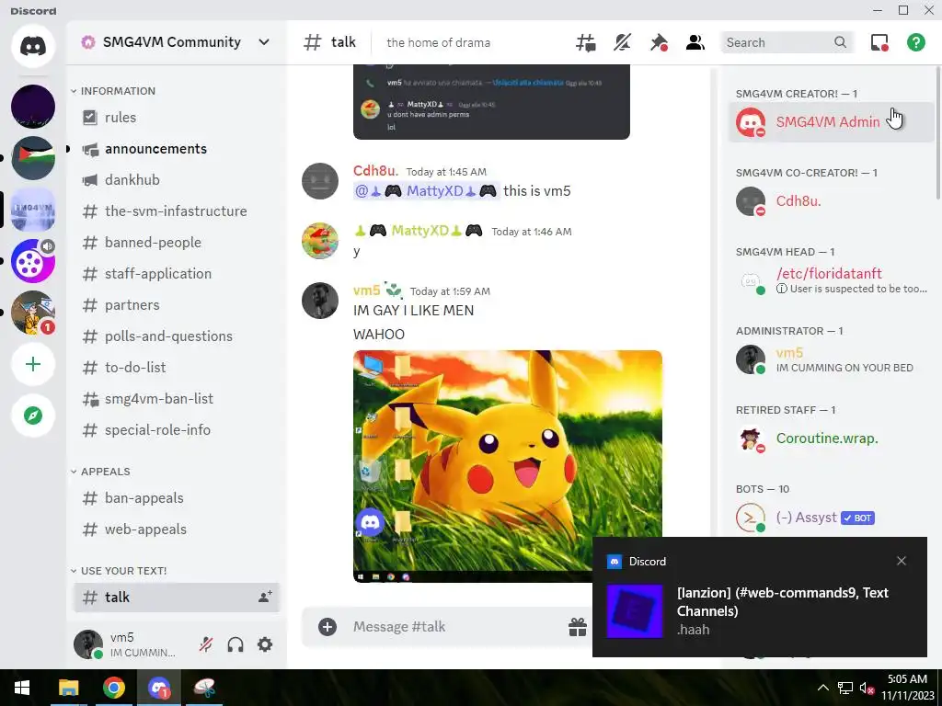Click the invite icon on talk channel

(265, 597)
